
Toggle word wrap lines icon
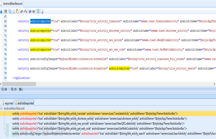38,12
